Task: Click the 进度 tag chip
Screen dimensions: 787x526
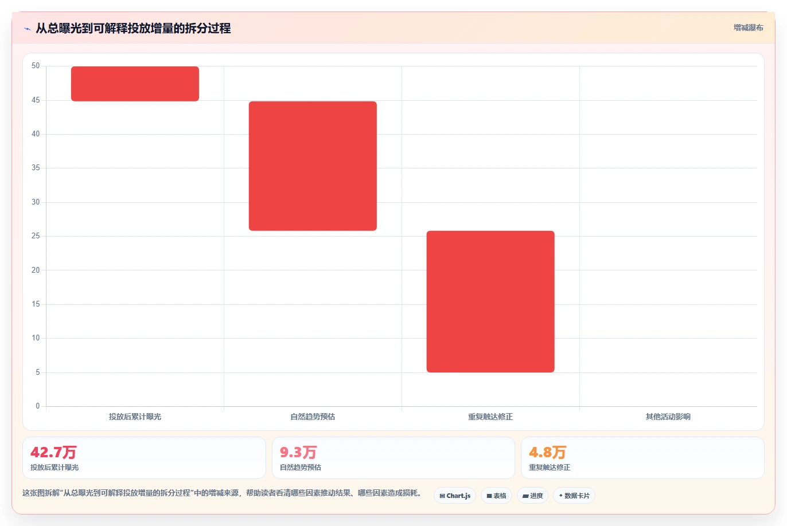Action: [533, 496]
